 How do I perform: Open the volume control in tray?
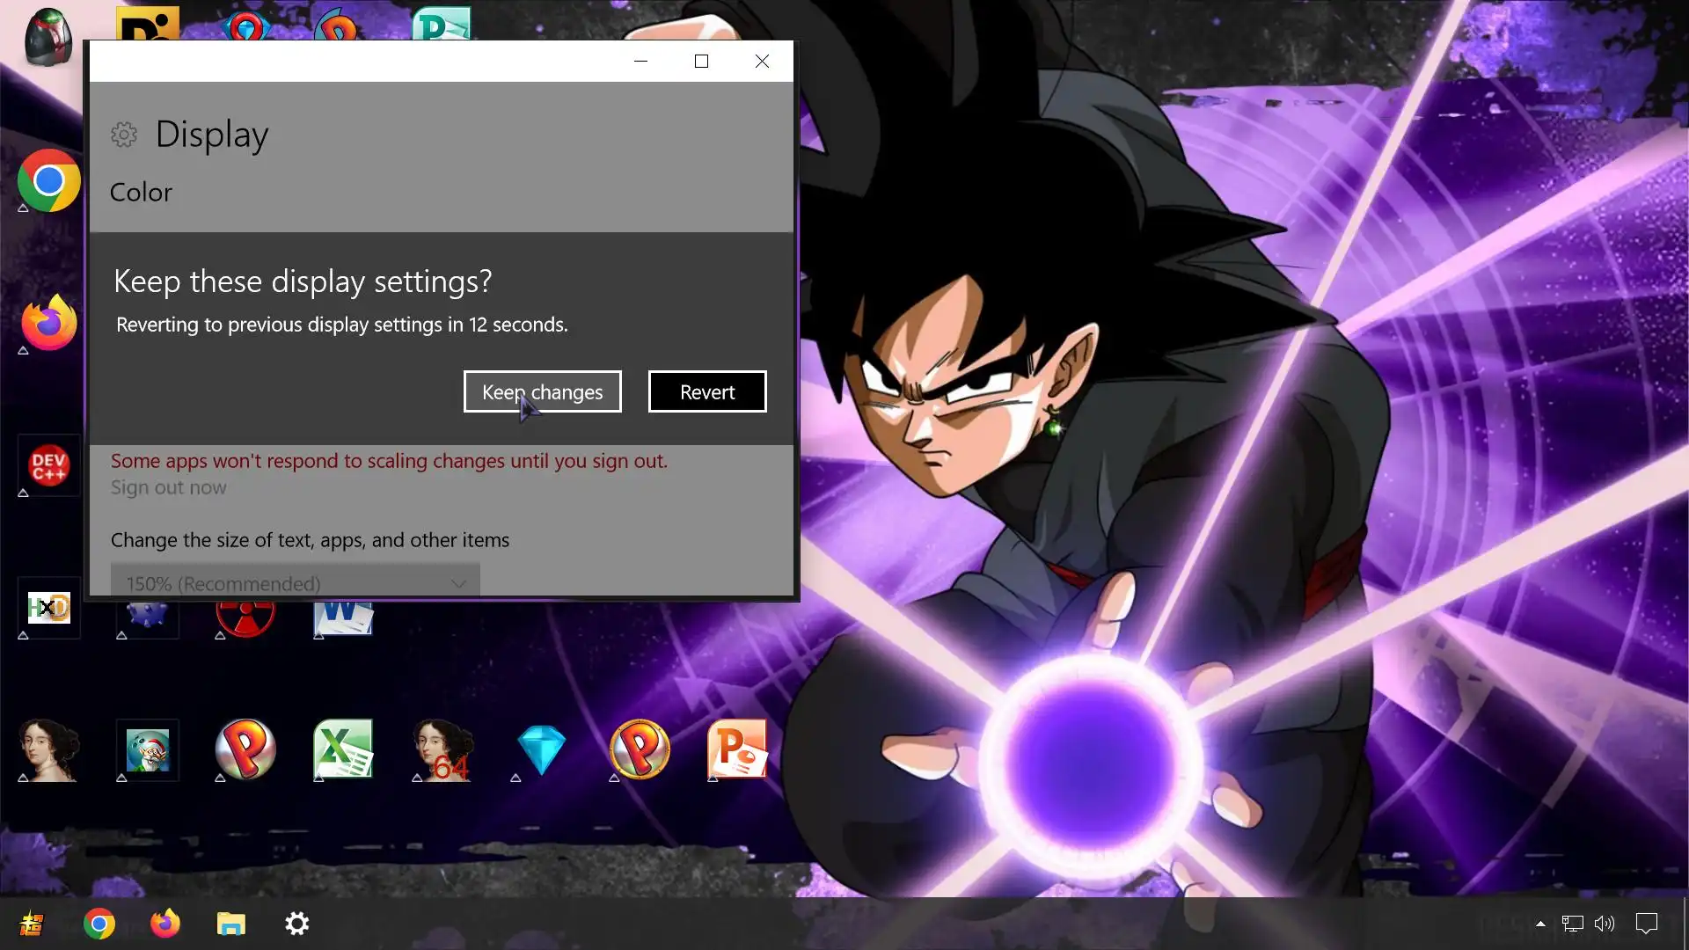tap(1605, 924)
